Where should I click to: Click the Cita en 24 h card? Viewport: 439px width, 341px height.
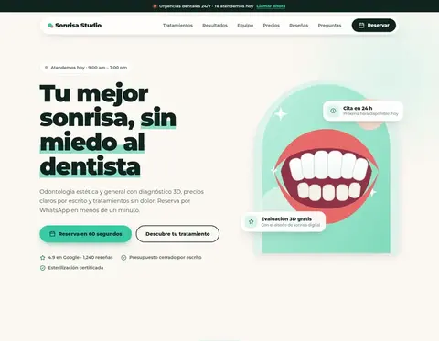pos(363,111)
